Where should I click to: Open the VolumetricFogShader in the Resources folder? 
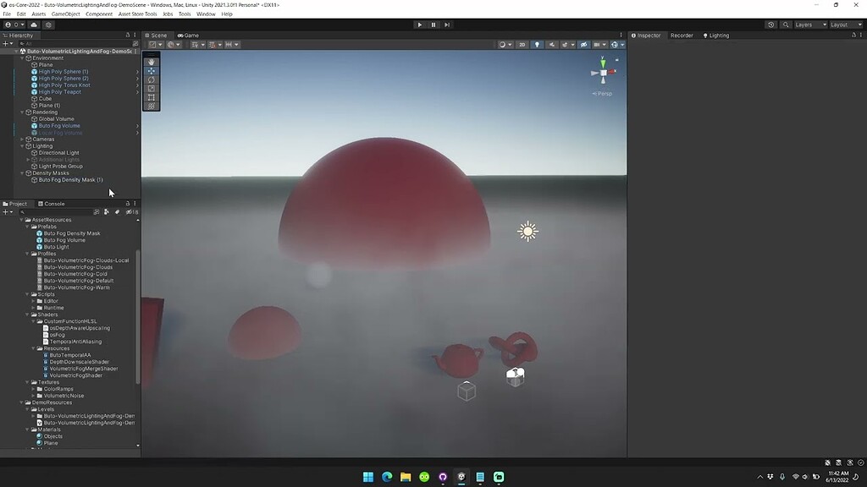click(78, 375)
